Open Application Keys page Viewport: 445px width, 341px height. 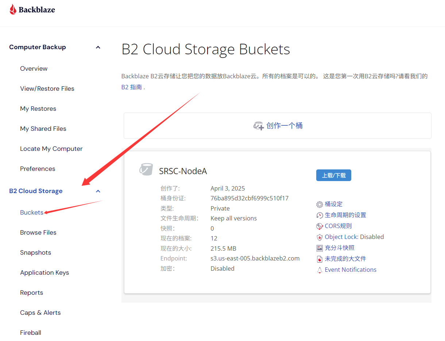tap(44, 273)
